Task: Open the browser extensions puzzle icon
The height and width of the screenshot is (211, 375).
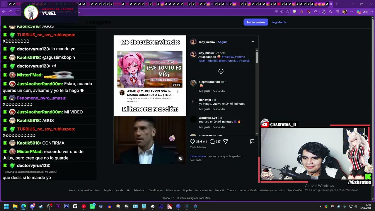Action: coord(316,12)
